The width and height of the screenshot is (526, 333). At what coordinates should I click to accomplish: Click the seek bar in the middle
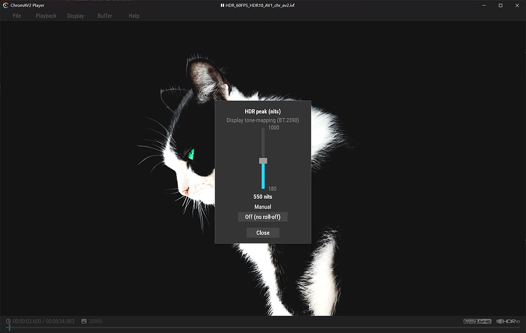coord(263,327)
